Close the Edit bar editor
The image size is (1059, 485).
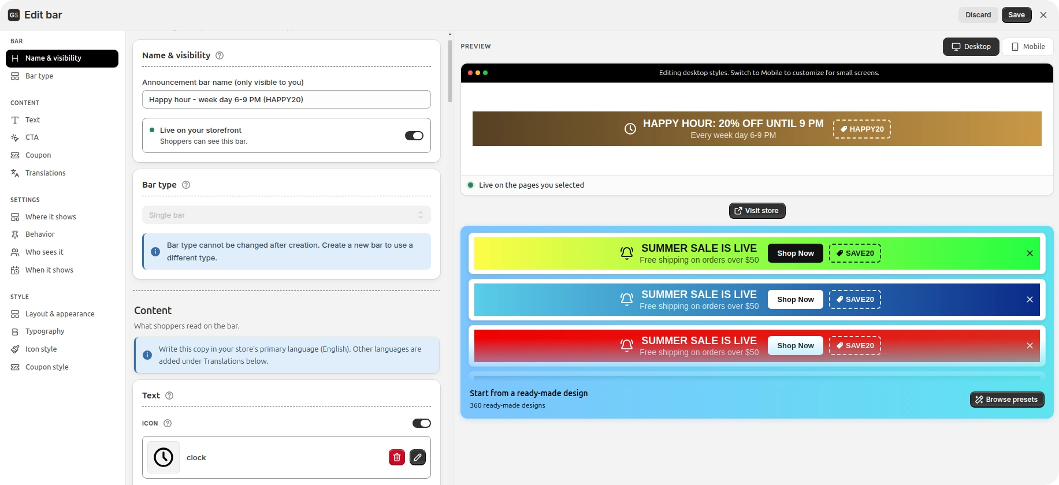(x=1043, y=15)
